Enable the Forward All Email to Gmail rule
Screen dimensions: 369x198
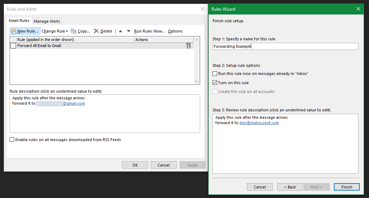click(13, 46)
